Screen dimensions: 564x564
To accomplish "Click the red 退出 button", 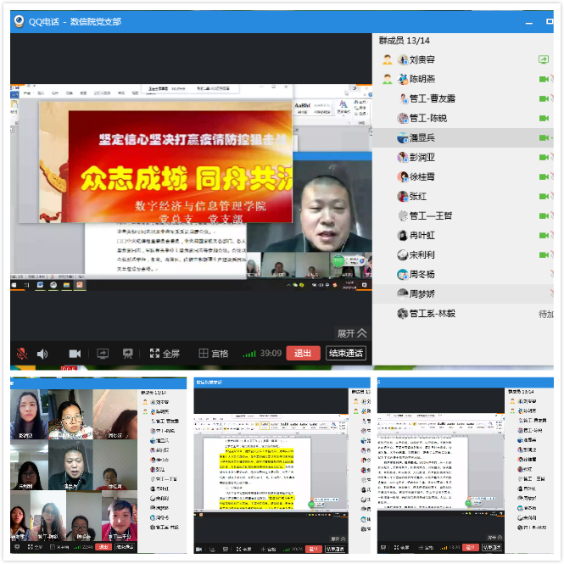I will (303, 353).
